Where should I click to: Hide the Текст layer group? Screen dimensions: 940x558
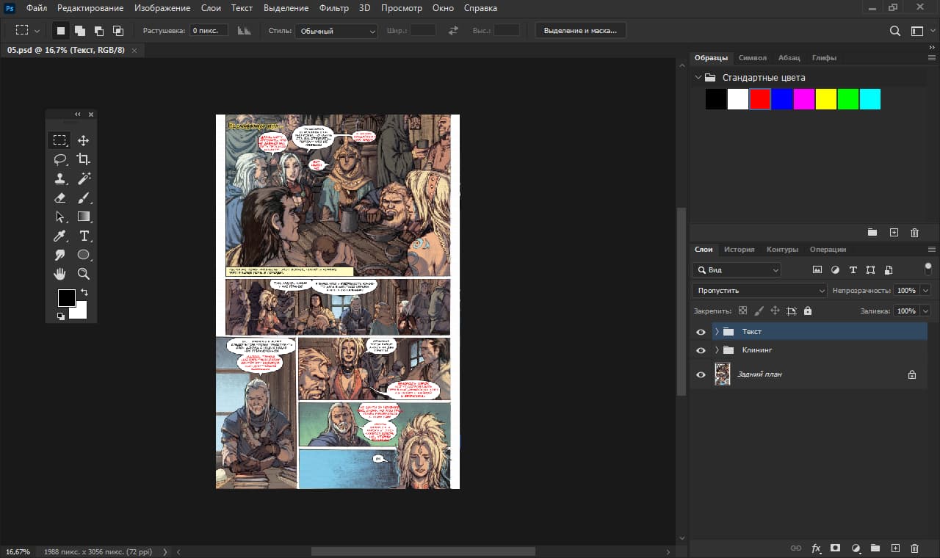[x=701, y=332]
